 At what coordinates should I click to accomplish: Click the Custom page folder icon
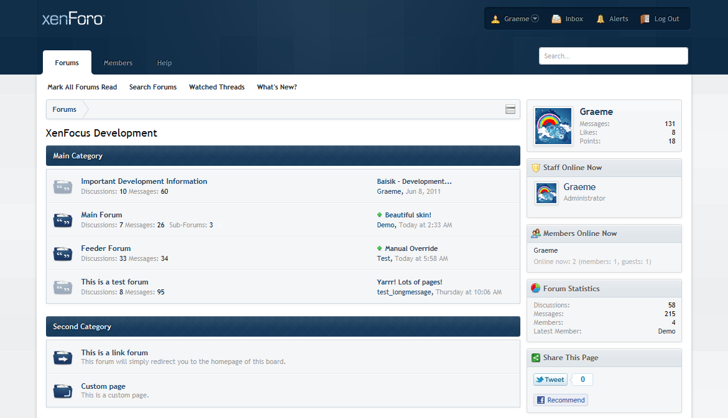click(x=63, y=391)
